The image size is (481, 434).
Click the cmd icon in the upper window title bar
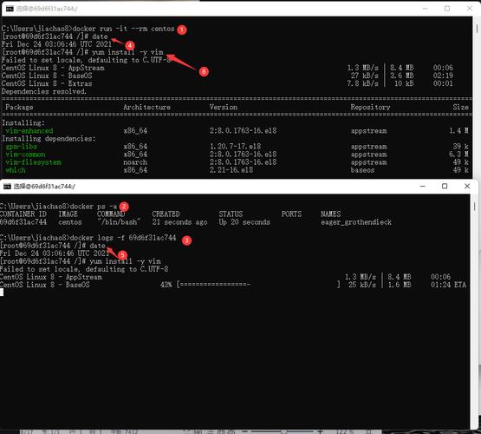[x=10, y=9]
